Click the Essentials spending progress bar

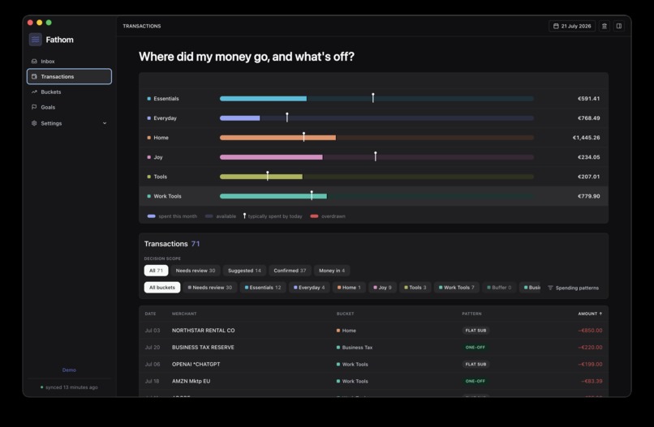(376, 99)
